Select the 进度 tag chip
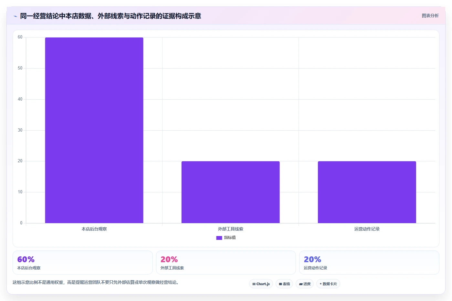 click(305, 284)
